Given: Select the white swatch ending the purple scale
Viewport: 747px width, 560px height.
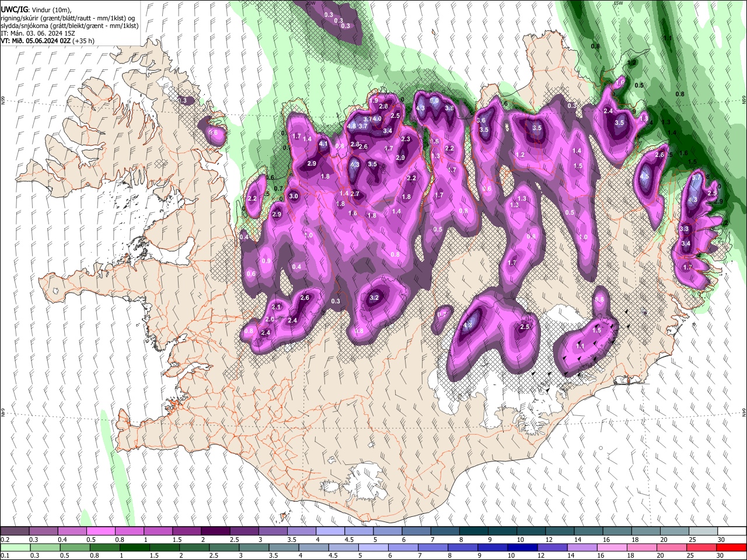Looking at the screenshot, I should coord(732,531).
